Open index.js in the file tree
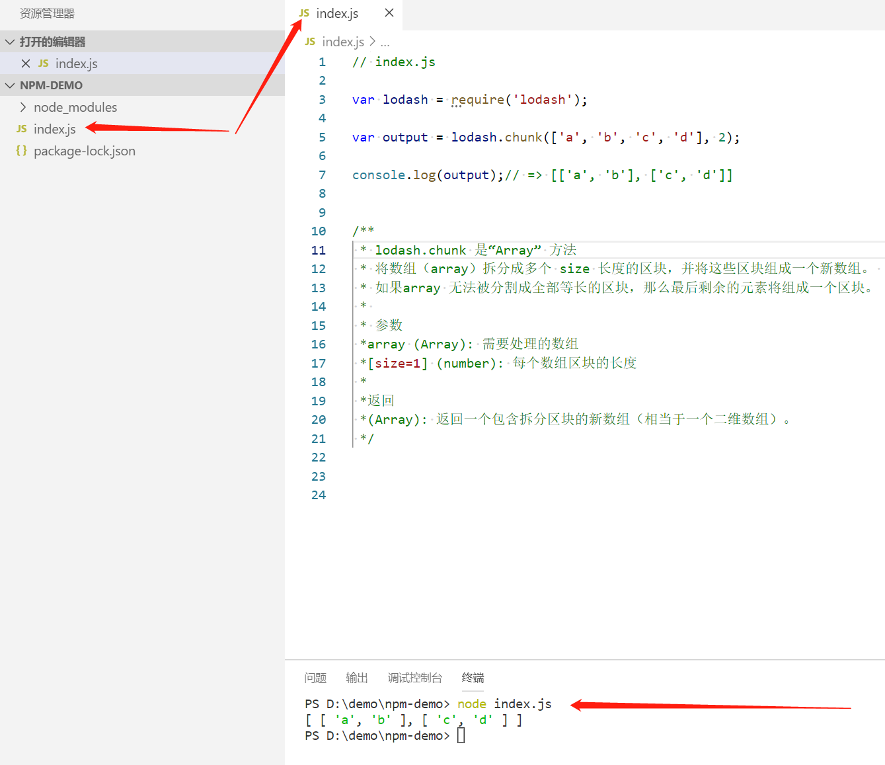Screen dimensions: 885x765 pos(55,129)
